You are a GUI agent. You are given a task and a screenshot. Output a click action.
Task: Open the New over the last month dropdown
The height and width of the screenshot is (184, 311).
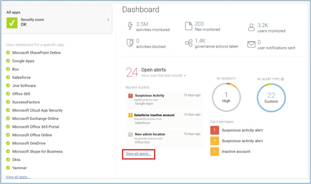(164, 76)
